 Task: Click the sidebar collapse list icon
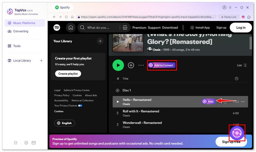(15, 143)
